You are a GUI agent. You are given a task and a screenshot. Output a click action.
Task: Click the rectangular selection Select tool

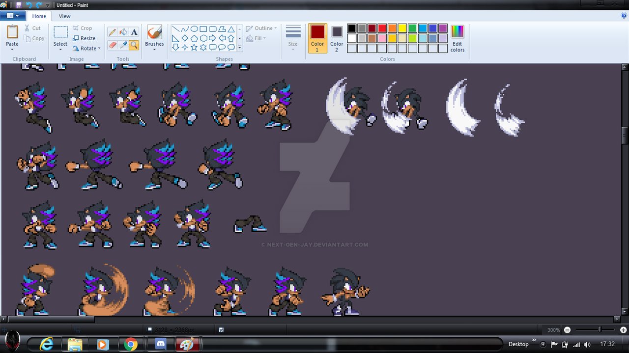pyautogui.click(x=60, y=33)
